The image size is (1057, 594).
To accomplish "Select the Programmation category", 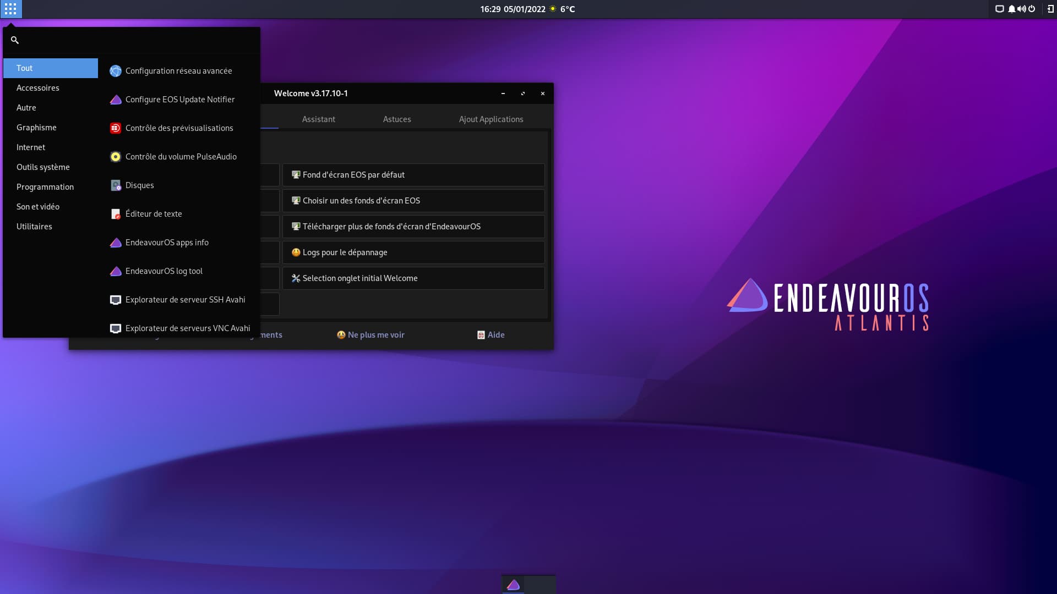I will (x=51, y=187).
